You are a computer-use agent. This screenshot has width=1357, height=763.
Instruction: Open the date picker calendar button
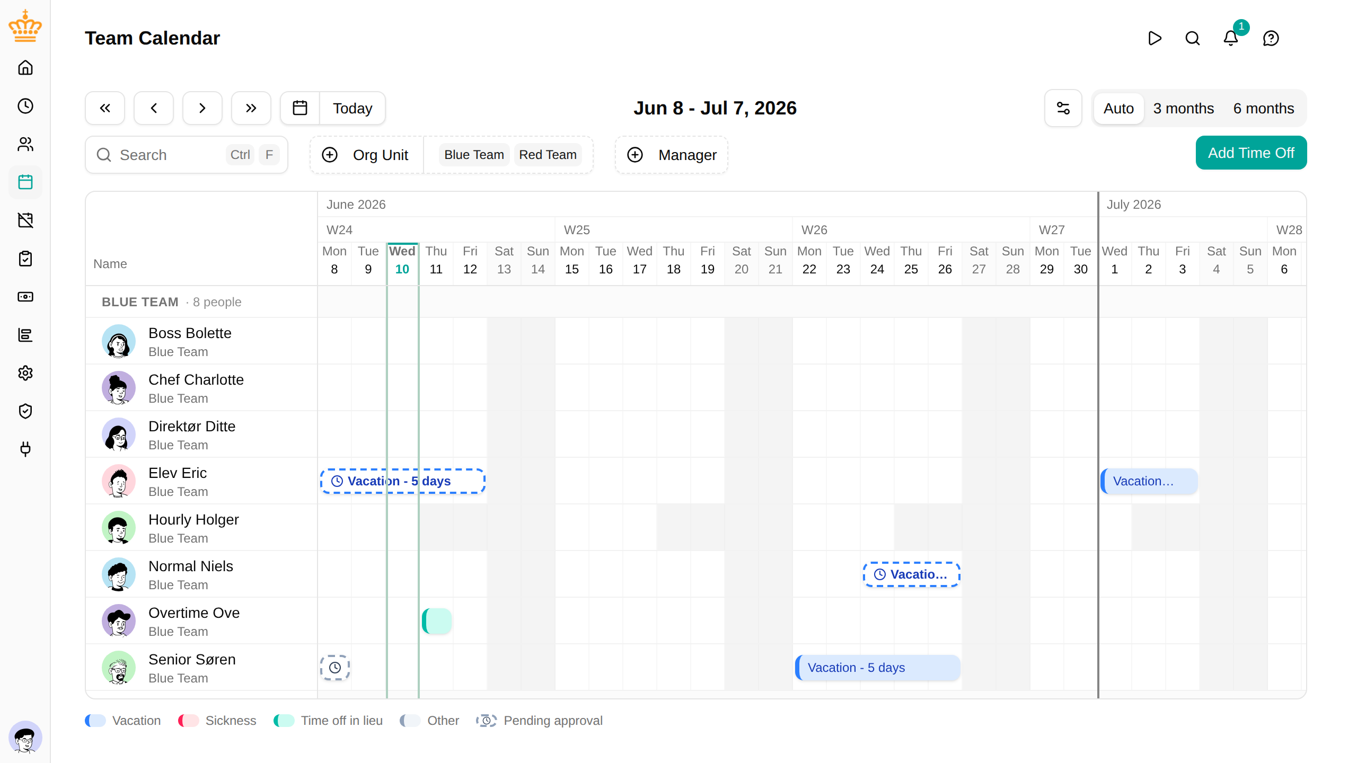pos(300,108)
